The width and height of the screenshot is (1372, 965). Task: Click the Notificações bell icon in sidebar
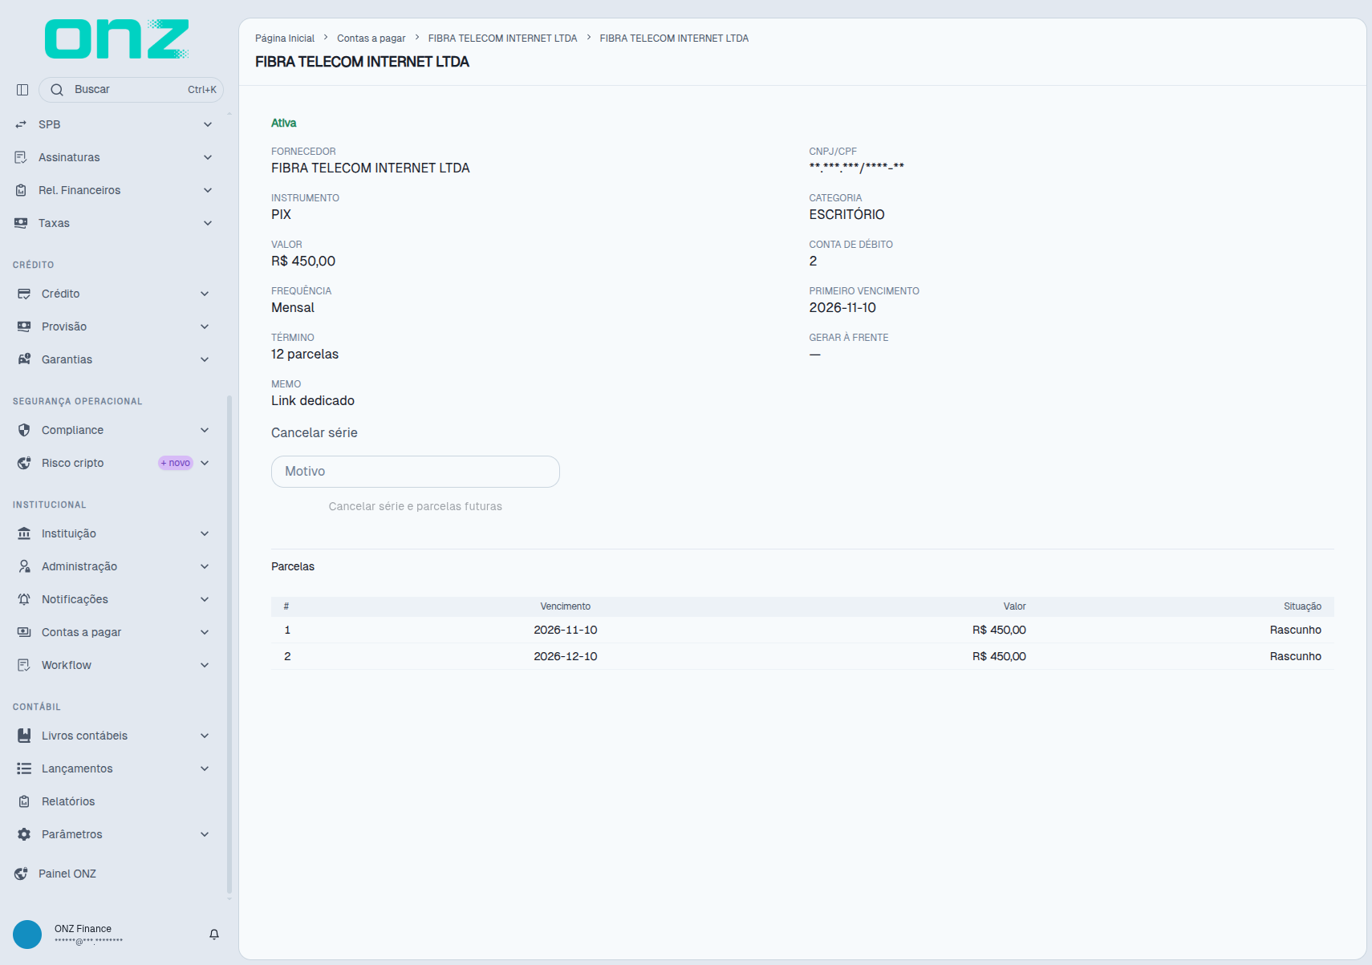(24, 599)
